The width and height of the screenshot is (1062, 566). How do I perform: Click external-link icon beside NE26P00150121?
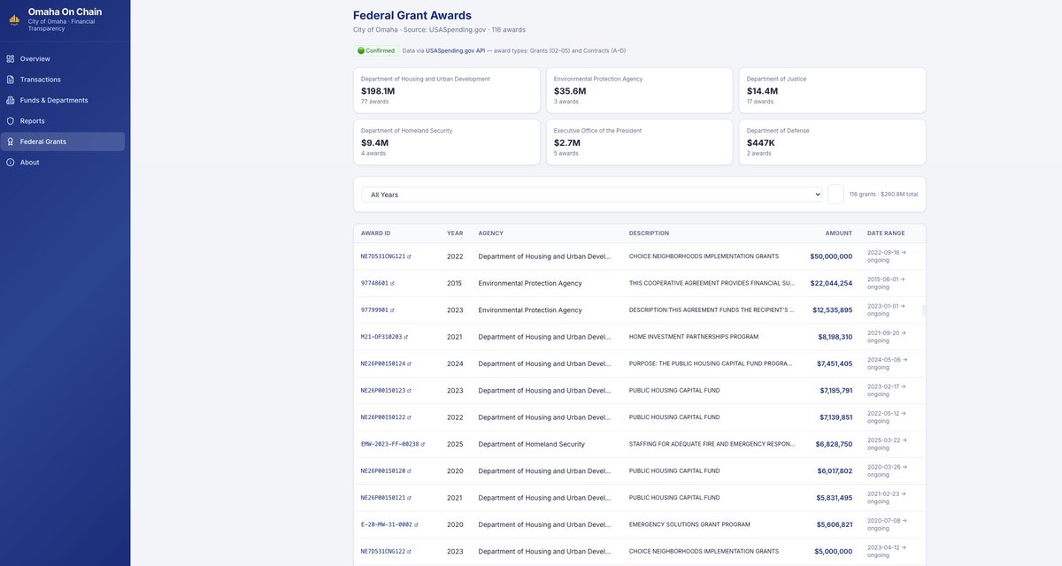tap(410, 498)
